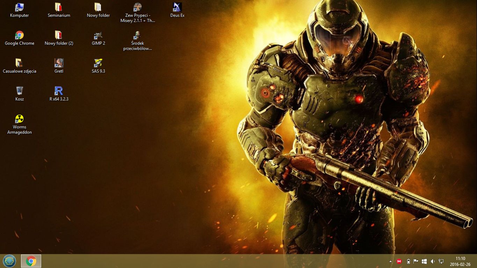This screenshot has width=477, height=268.
Task: Select the Nowy folder (2) icon
Action: coord(59,38)
